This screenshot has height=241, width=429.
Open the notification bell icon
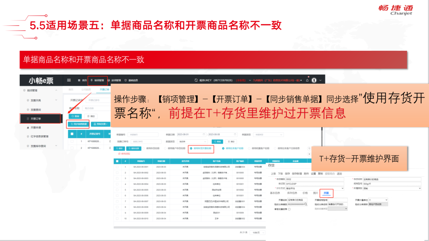point(307,81)
